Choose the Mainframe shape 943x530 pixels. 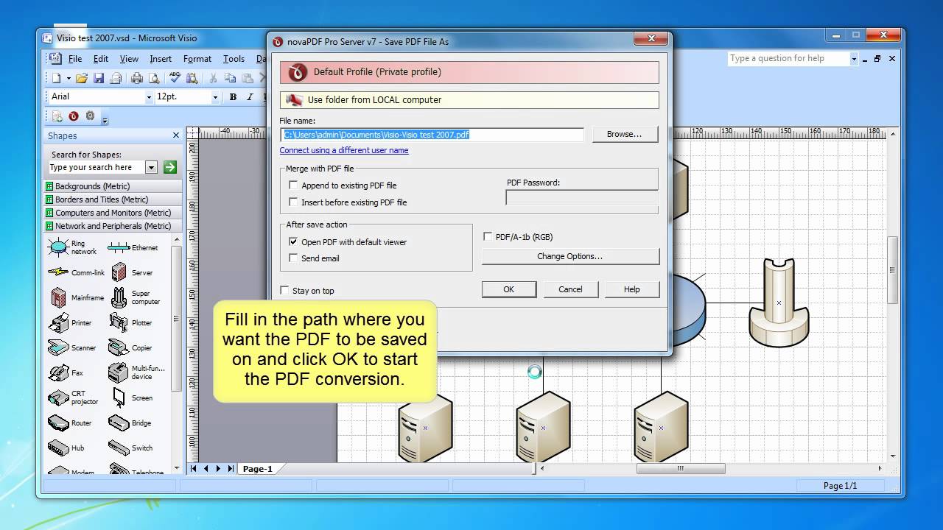(77, 297)
